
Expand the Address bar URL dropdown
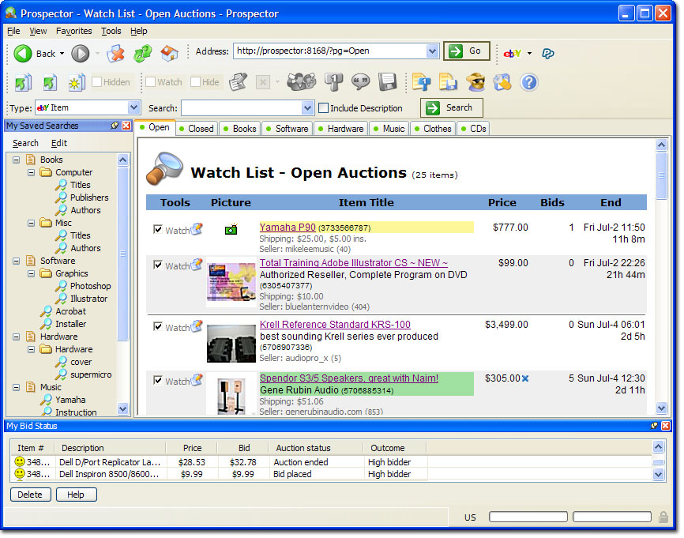pos(432,51)
